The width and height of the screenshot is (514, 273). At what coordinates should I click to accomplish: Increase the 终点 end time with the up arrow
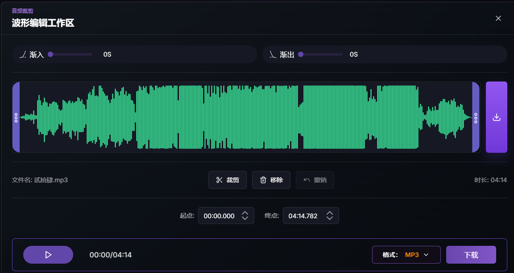330,213
